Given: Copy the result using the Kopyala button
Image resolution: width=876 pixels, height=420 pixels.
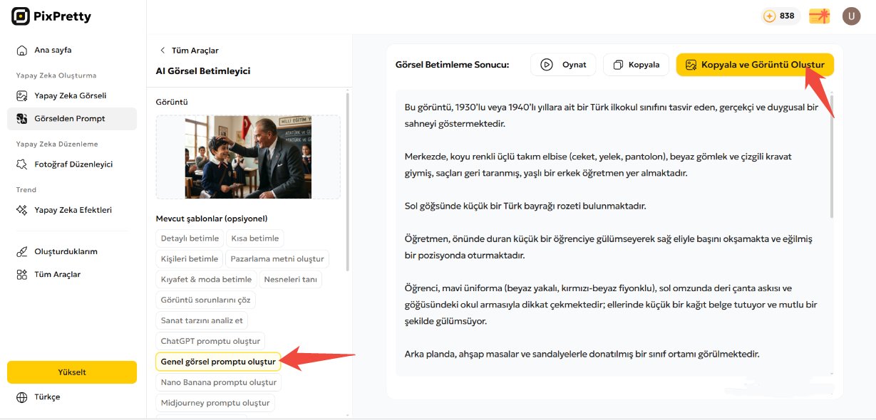Looking at the screenshot, I should [635, 64].
